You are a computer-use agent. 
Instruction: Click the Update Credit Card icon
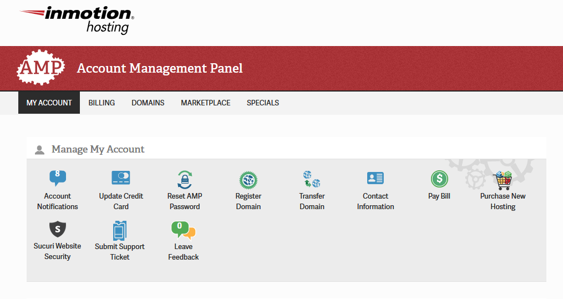[121, 178]
